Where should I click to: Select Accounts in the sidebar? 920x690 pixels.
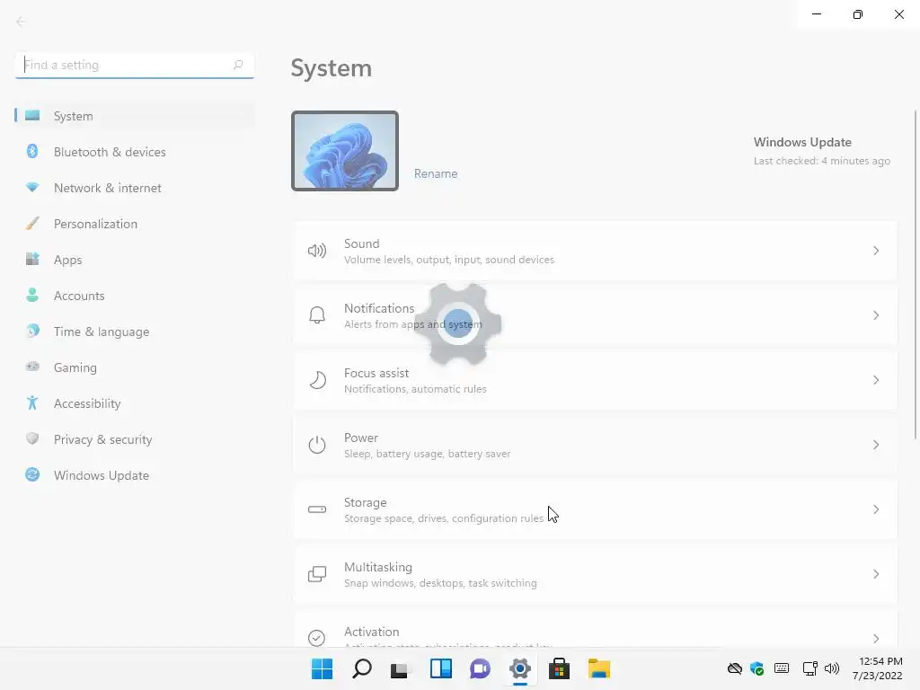click(135, 296)
